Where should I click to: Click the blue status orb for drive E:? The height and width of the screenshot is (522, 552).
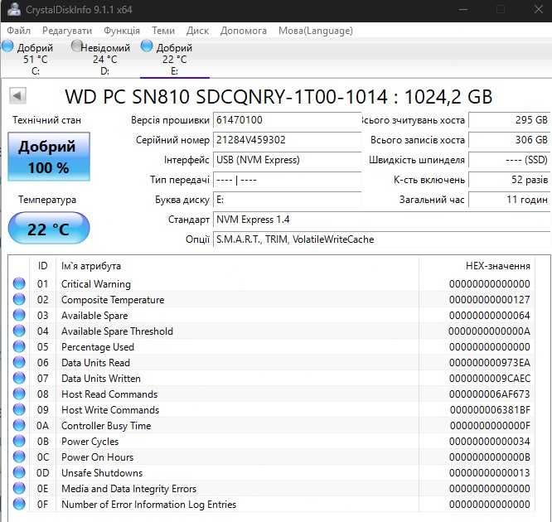pyautogui.click(x=147, y=46)
